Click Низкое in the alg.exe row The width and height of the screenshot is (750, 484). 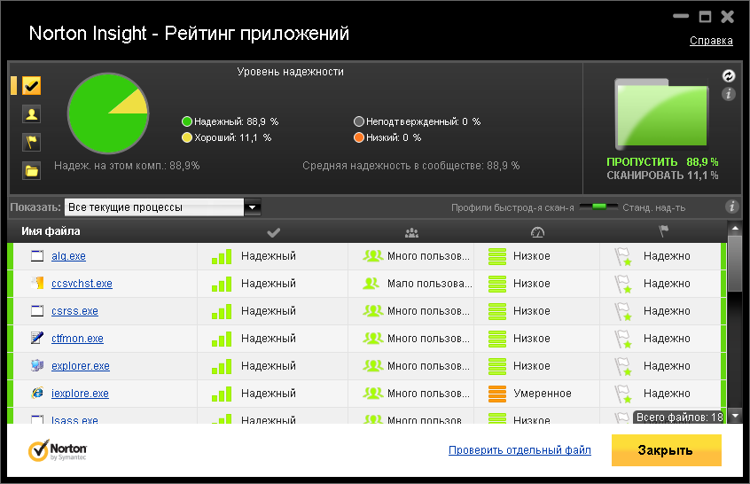(531, 256)
